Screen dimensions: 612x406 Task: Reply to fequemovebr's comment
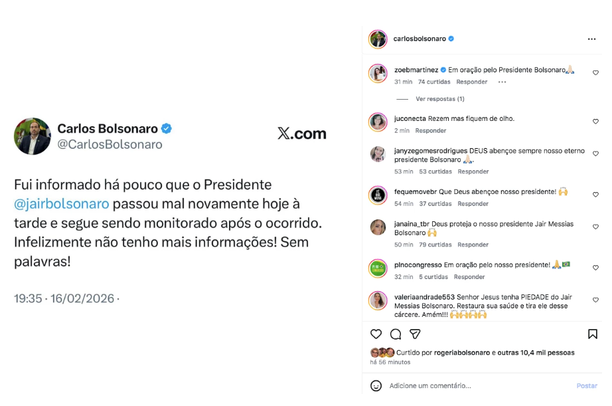[x=473, y=204]
